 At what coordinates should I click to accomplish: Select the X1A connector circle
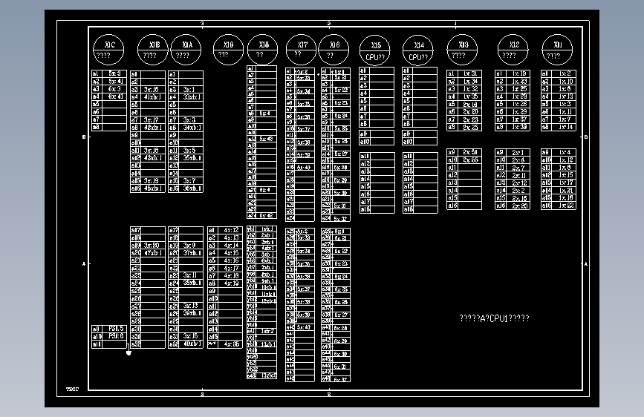coord(186,50)
